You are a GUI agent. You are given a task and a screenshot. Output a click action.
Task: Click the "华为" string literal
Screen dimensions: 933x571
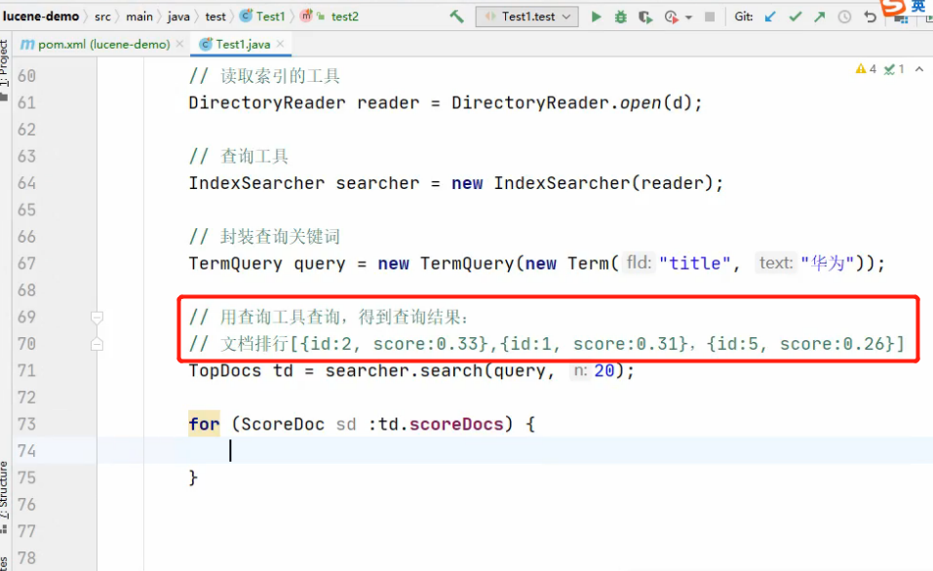point(828,263)
